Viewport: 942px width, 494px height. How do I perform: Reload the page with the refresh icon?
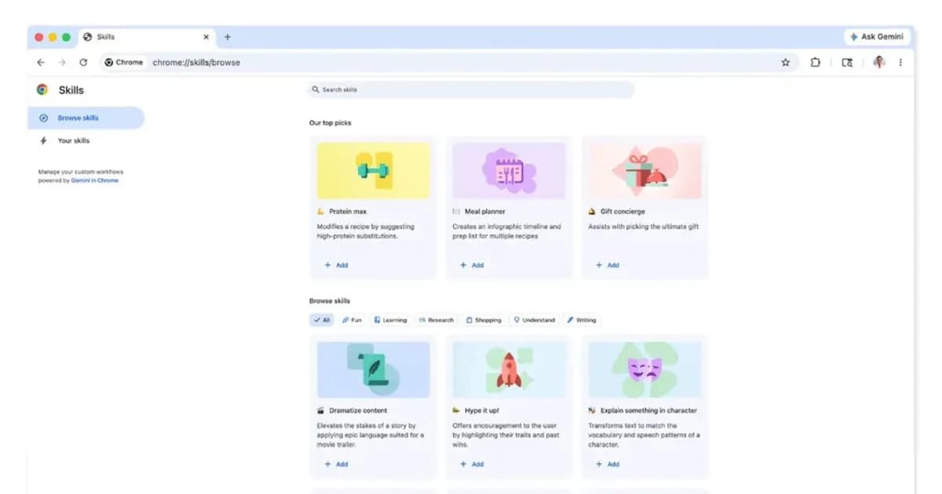[x=84, y=62]
